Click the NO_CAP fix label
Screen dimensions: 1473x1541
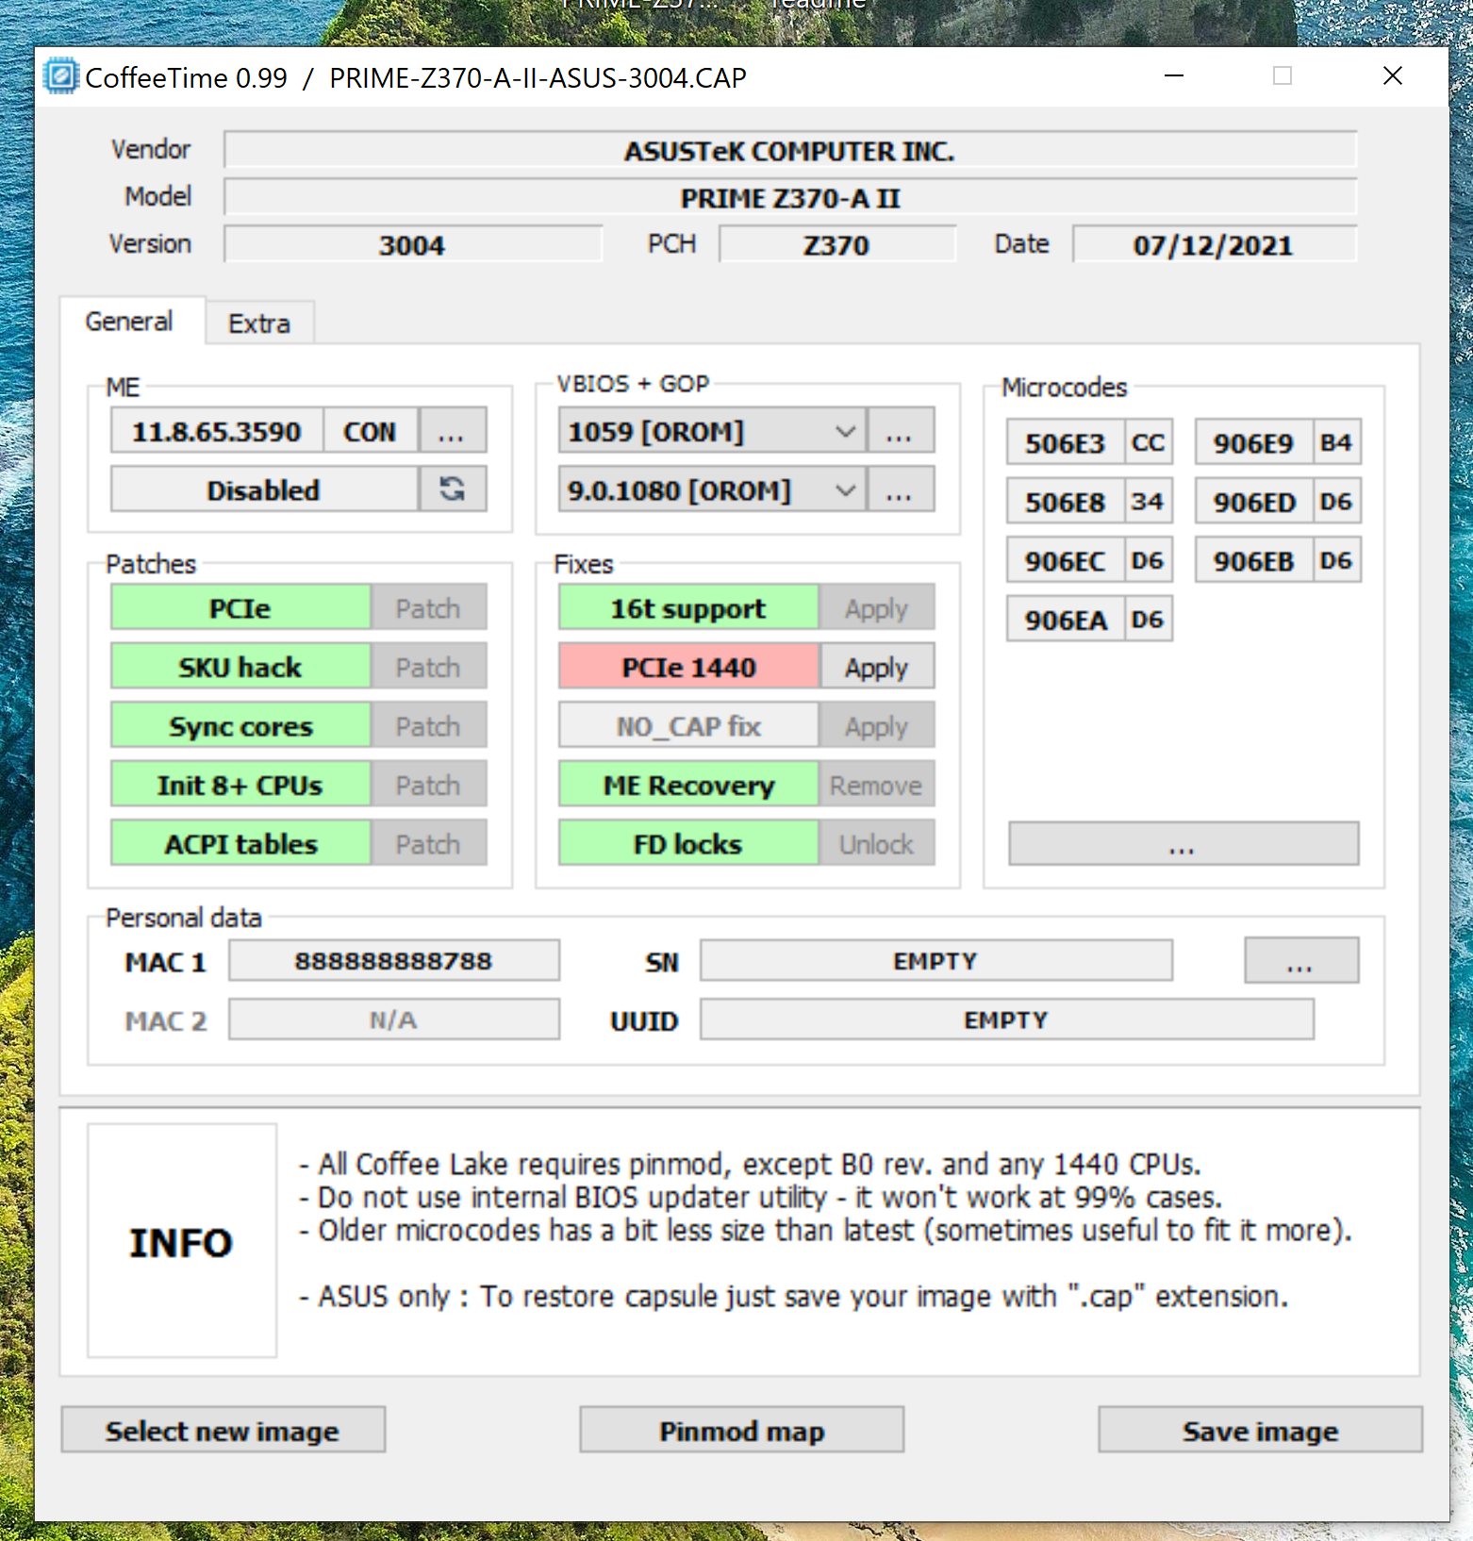[x=688, y=726]
